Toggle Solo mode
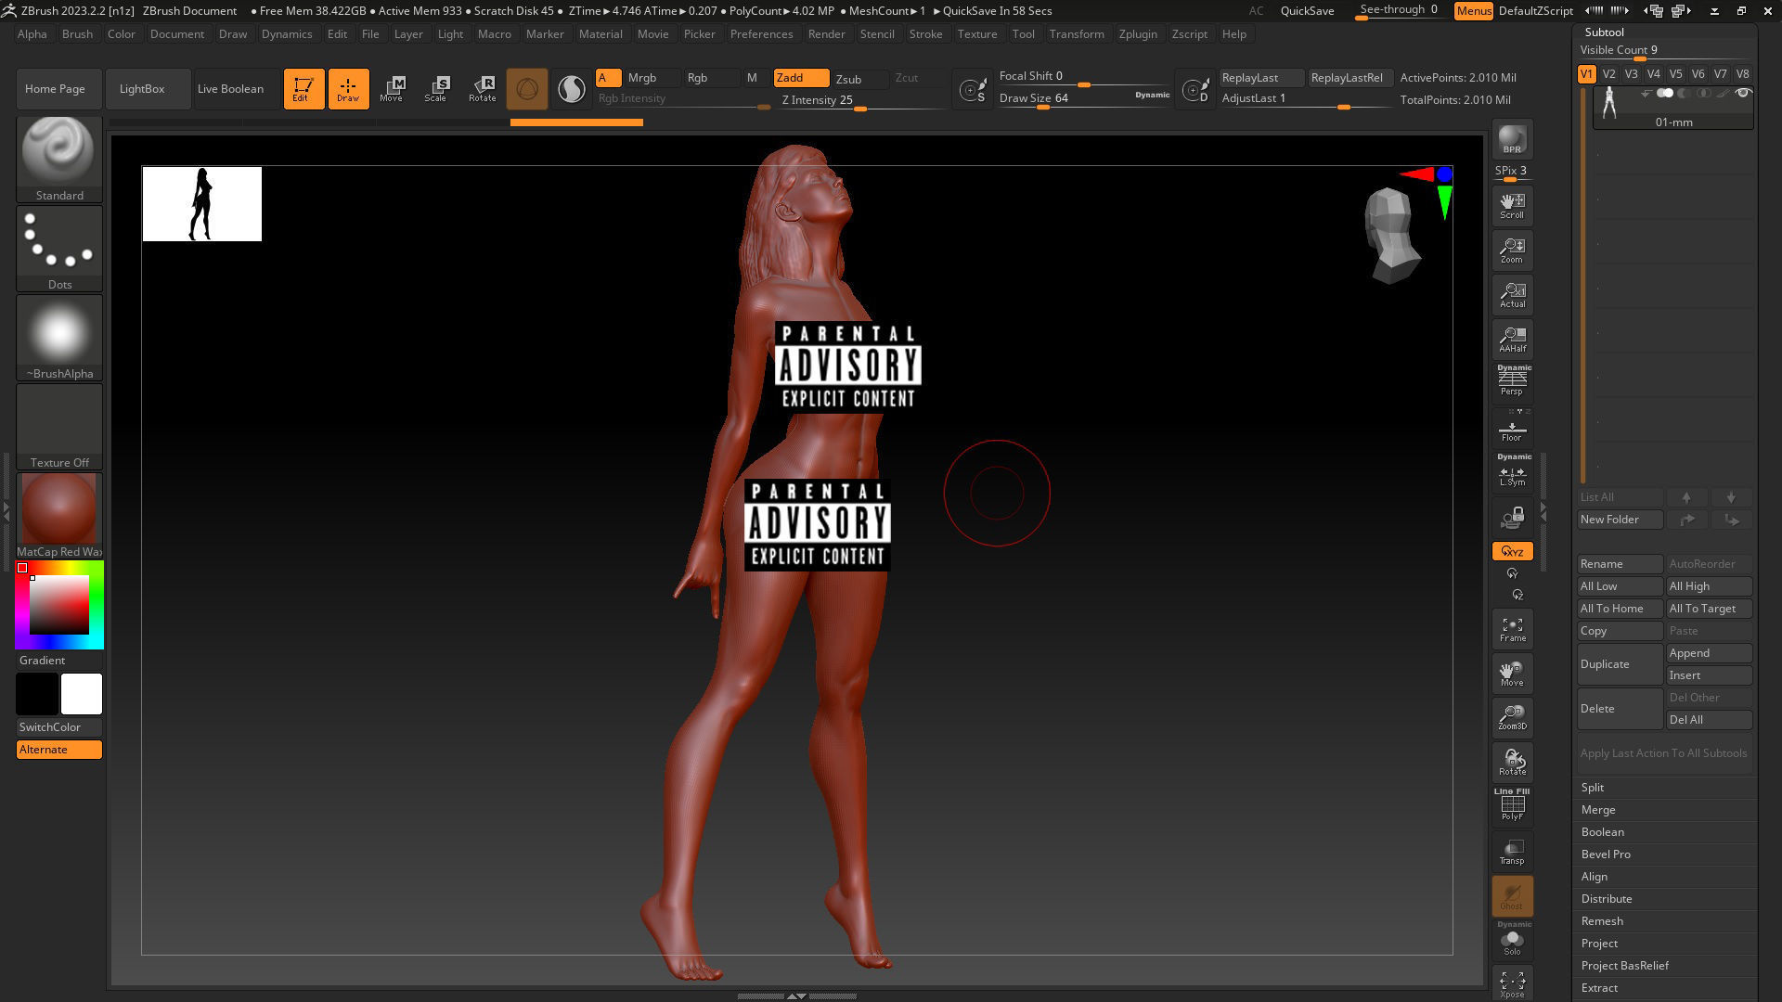This screenshot has width=1782, height=1002. [1512, 939]
